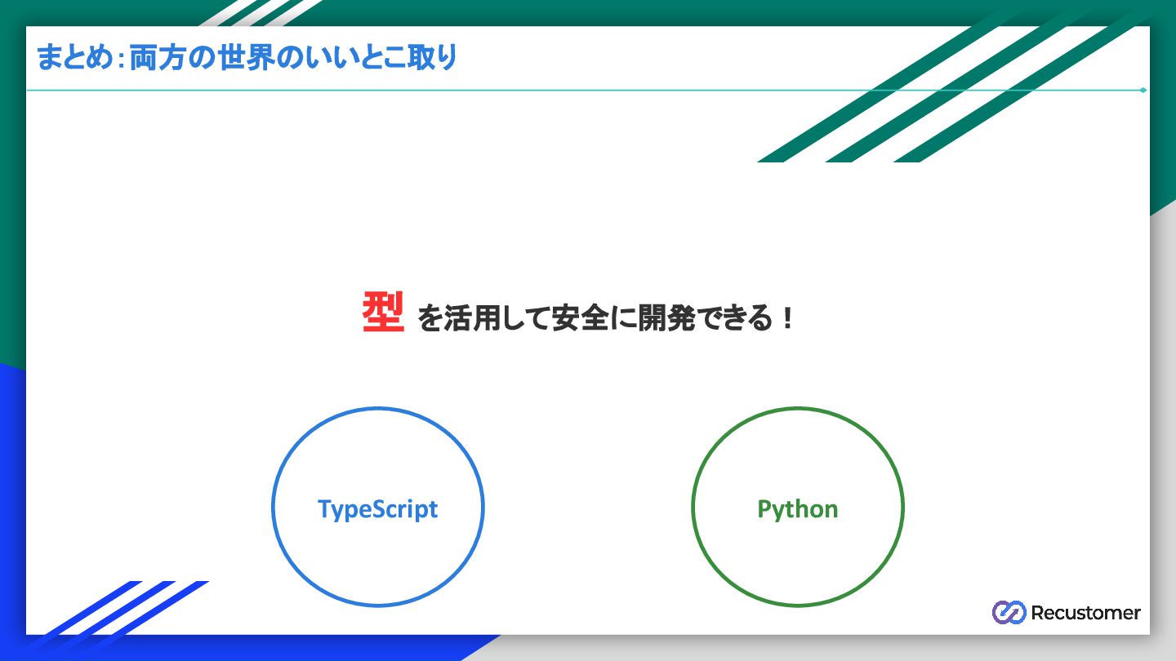Viewport: 1176px width, 661px height.
Task: Select the blue TypeScript circle
Action: point(378,507)
